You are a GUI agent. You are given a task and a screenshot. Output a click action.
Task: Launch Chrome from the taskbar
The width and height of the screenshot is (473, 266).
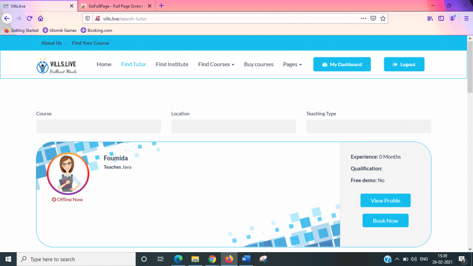pyautogui.click(x=212, y=259)
